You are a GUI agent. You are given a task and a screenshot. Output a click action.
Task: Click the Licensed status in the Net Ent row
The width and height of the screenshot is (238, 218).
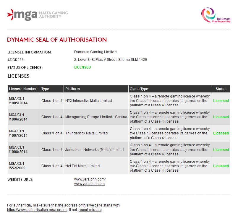(x=221, y=166)
